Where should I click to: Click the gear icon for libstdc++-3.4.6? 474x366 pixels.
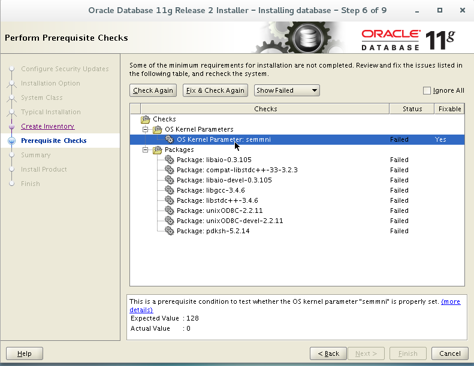pos(169,200)
